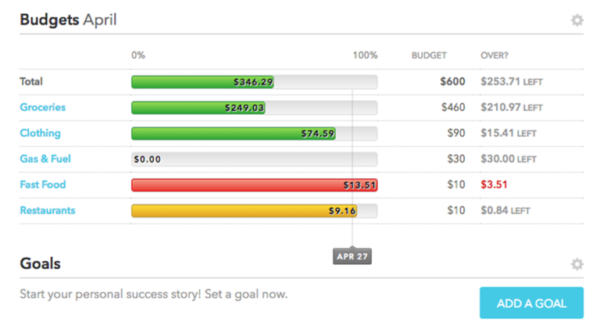Image resolution: width=600 pixels, height=329 pixels.
Task: Click the $460 Groceries budget amount
Action: point(453,107)
